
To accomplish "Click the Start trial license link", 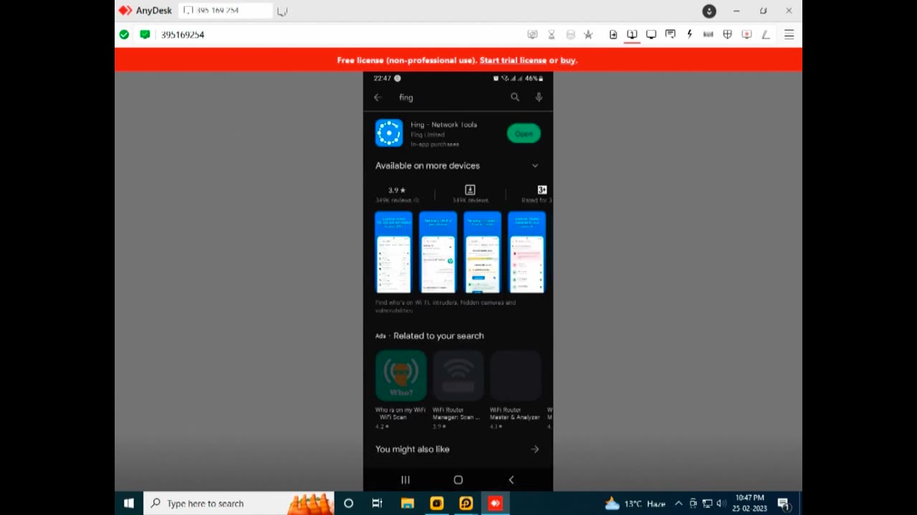I will click(513, 60).
